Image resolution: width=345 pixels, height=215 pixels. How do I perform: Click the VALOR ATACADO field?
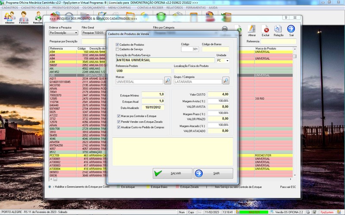(219, 131)
